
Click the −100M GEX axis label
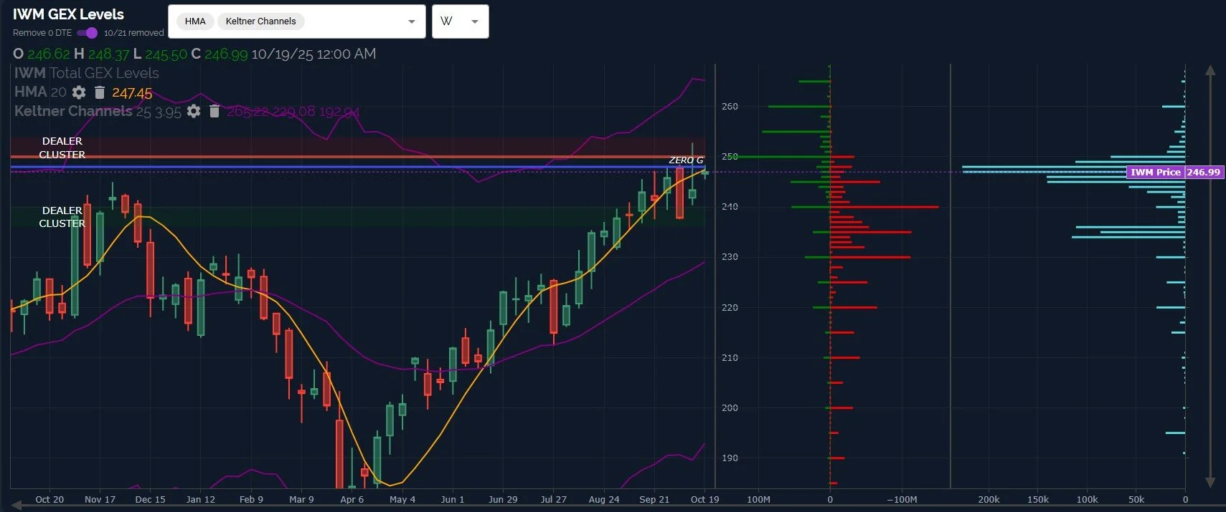pyautogui.click(x=902, y=499)
